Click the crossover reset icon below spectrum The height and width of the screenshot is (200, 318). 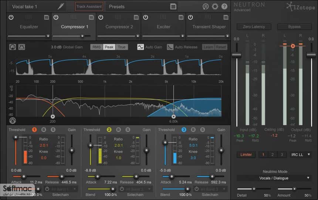[13, 121]
